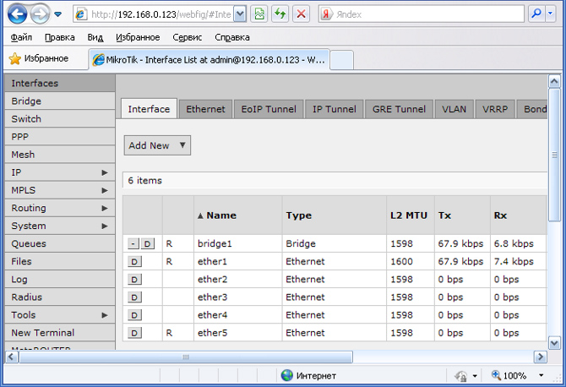
Task: Expand the Routing submenu in sidebar
Action: tap(57, 208)
